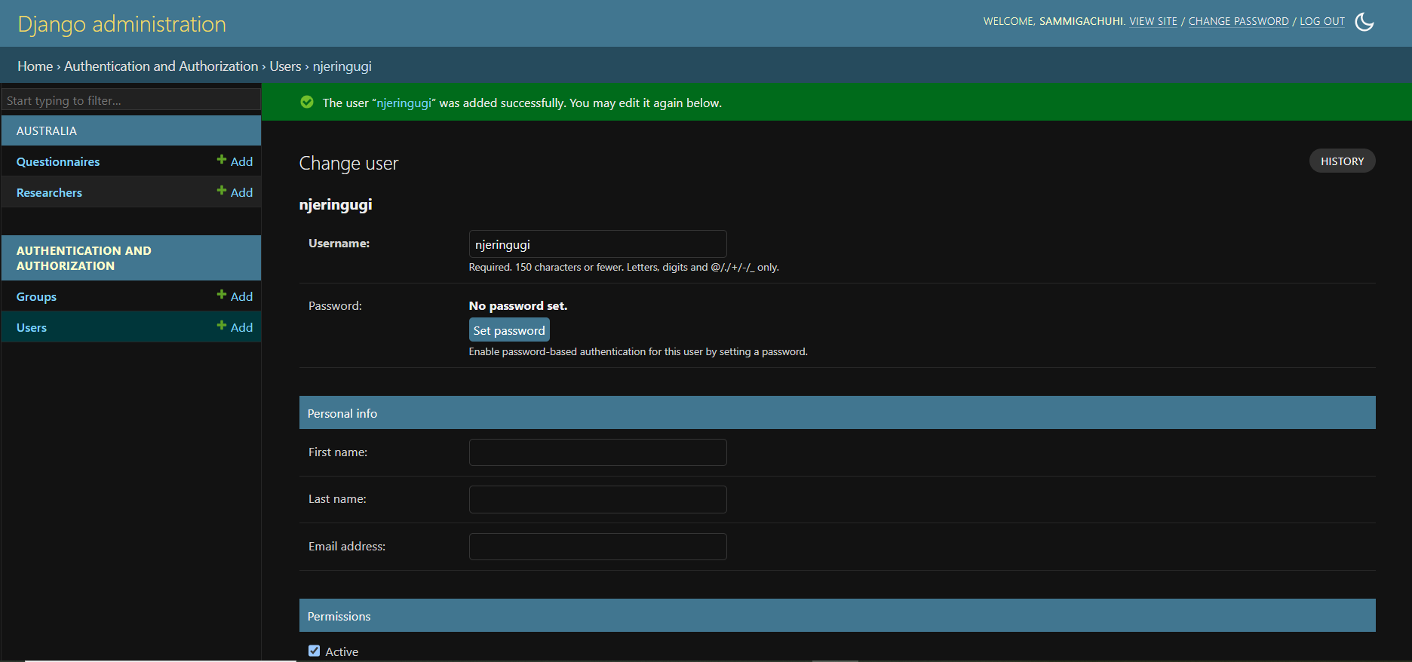
Task: Click Add text link beside Groups
Action: pos(241,296)
